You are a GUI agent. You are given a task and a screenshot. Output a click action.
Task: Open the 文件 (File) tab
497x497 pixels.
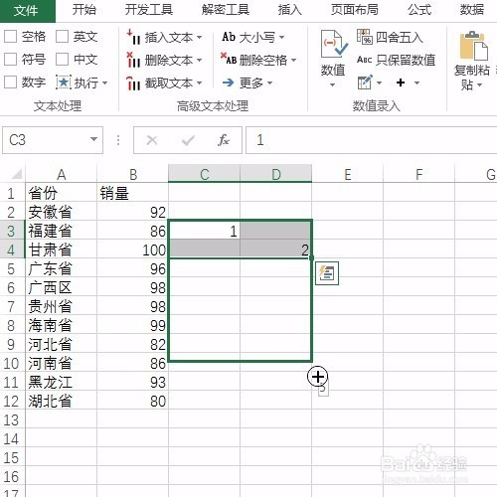(27, 10)
